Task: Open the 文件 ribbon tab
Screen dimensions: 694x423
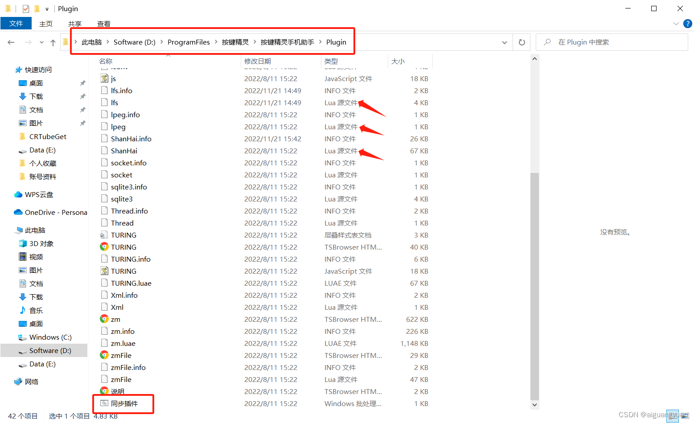Action: click(x=16, y=23)
